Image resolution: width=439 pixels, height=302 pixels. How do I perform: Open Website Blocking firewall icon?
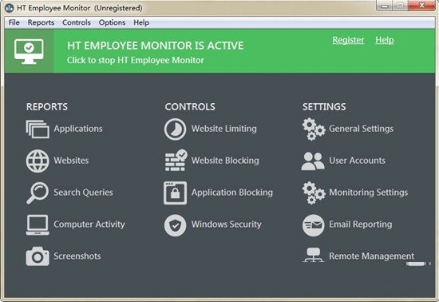tap(176, 161)
